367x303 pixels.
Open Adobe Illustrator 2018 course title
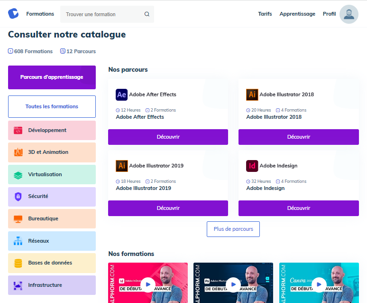click(x=274, y=117)
